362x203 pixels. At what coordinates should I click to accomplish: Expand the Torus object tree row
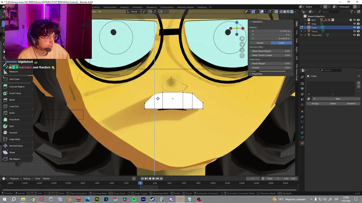[305, 31]
